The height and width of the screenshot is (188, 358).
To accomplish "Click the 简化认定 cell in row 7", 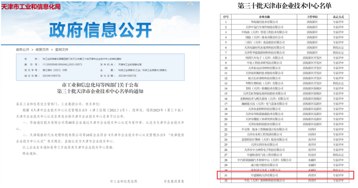I will pyautogui.click(x=338, y=52).
